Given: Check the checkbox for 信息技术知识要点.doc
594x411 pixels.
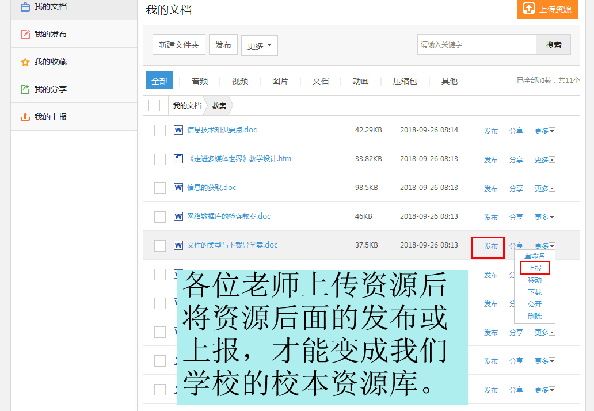Looking at the screenshot, I should click(x=159, y=130).
